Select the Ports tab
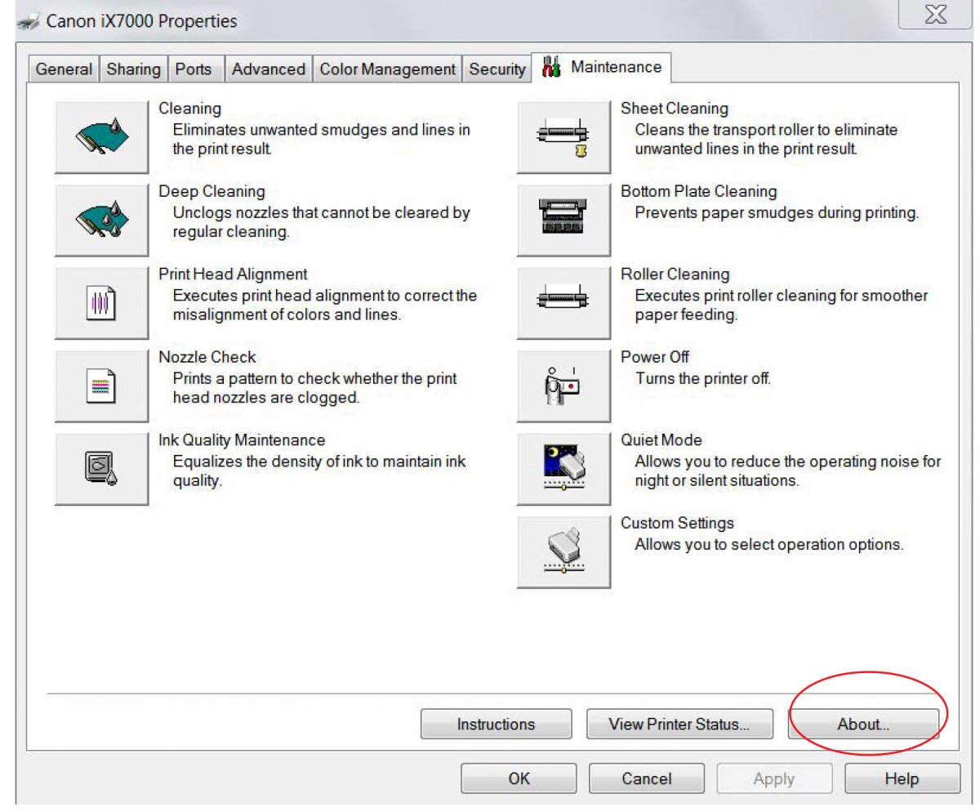This screenshot has height=812, width=980. coord(194,69)
